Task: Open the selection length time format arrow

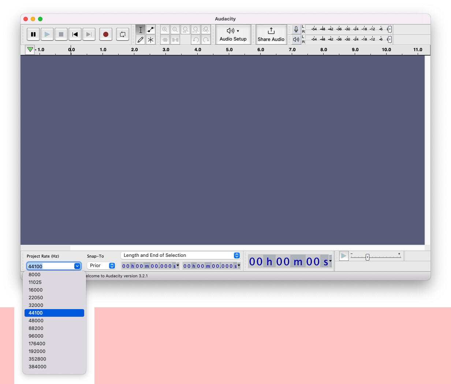Action: click(178, 266)
